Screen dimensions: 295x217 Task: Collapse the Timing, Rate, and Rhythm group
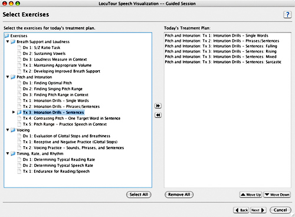8,153
